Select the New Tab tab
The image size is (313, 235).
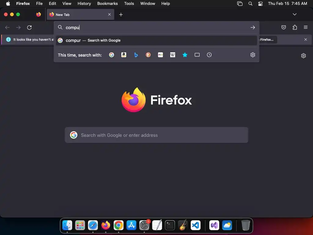pos(80,14)
